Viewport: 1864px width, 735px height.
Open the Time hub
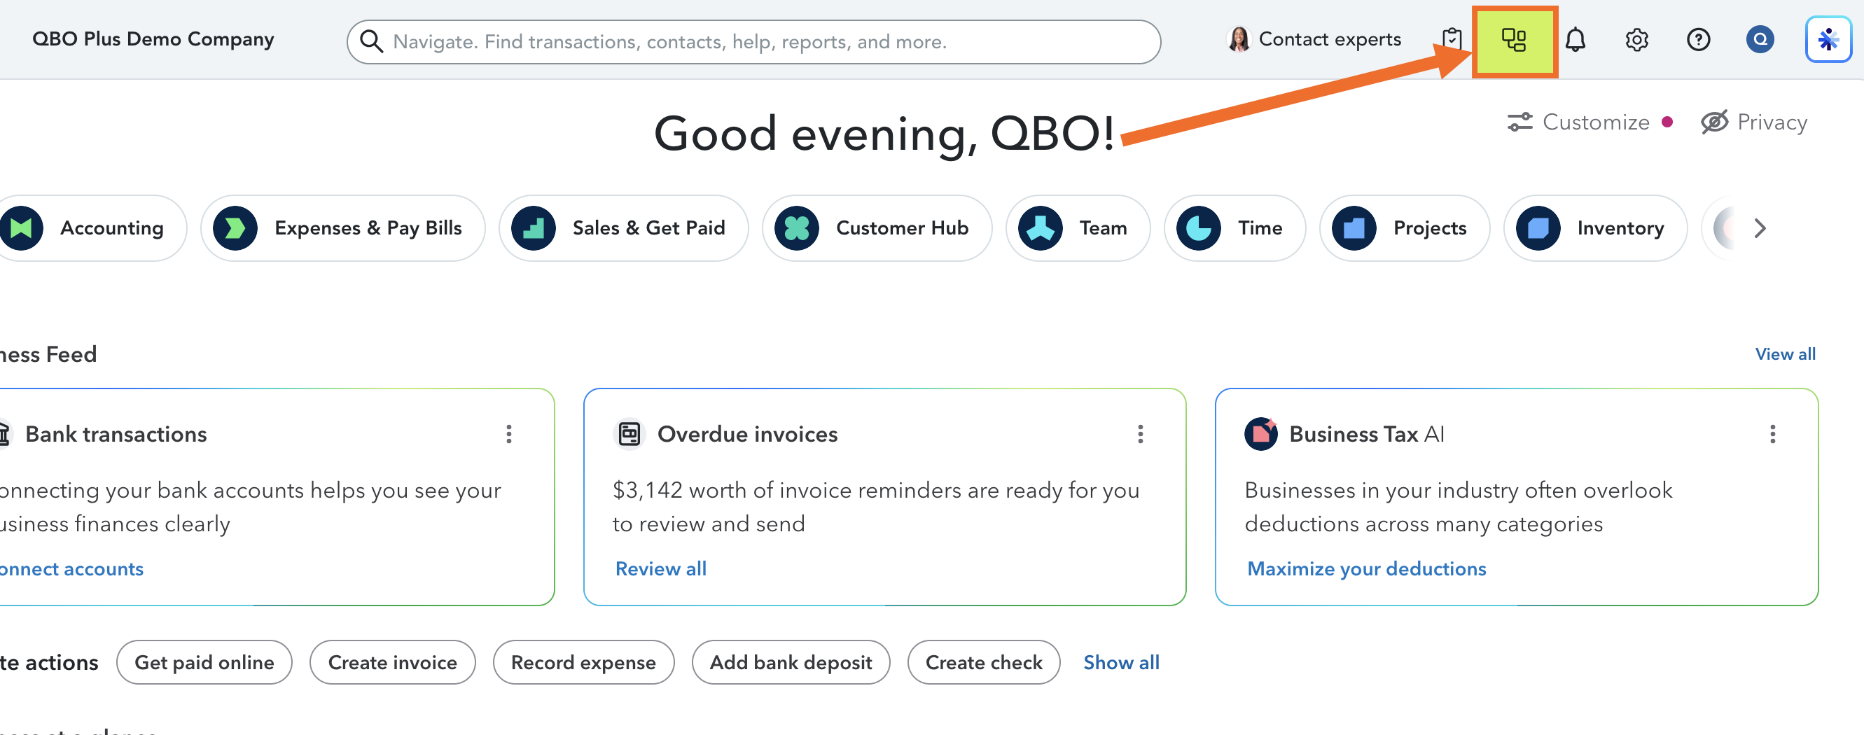[1235, 229]
